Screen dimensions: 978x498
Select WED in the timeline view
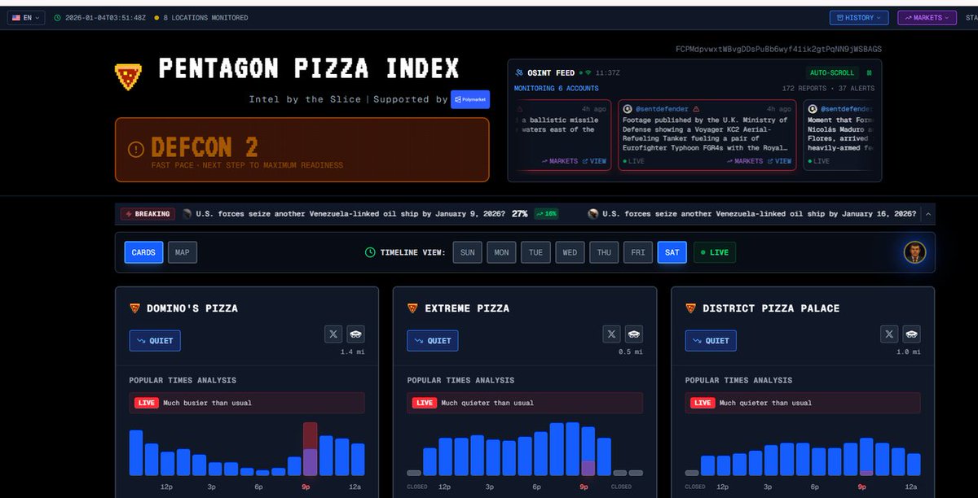click(570, 252)
